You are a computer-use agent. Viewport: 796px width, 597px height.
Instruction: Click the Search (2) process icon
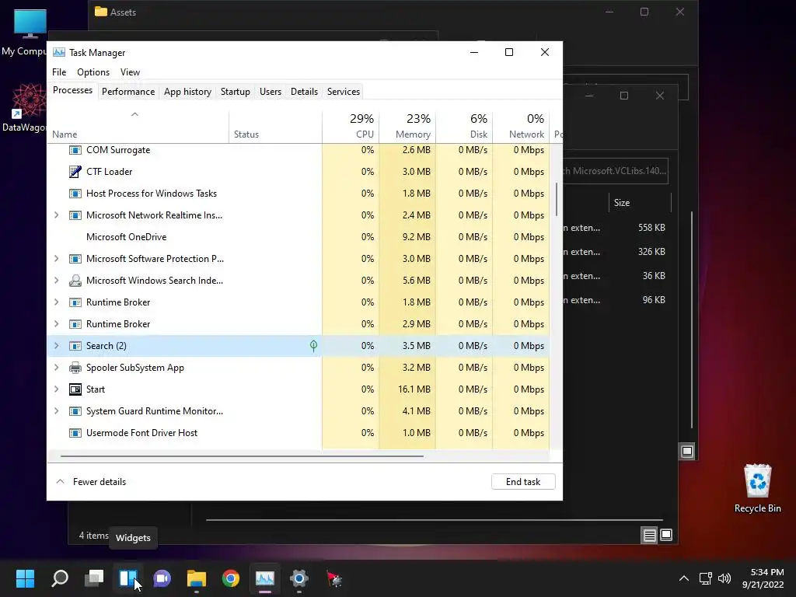tap(75, 346)
